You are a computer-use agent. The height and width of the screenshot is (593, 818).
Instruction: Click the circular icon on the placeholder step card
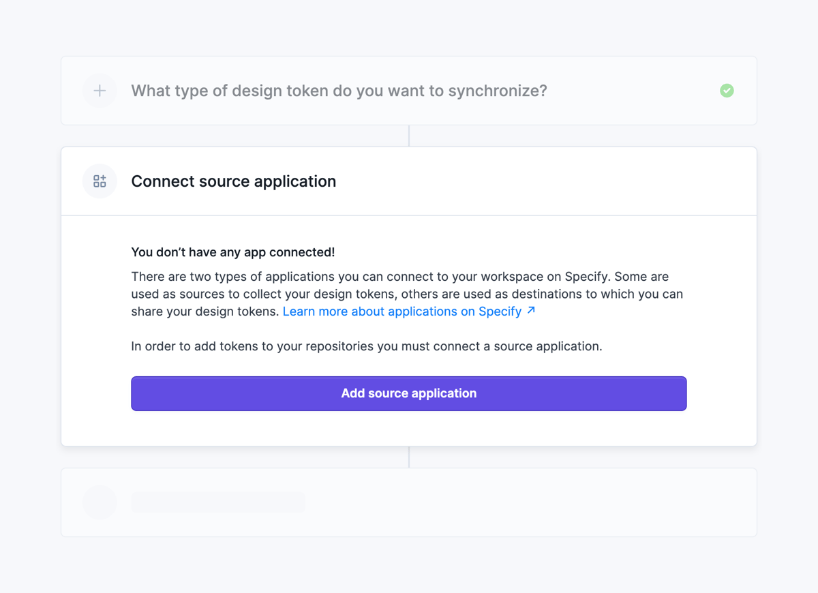click(100, 502)
